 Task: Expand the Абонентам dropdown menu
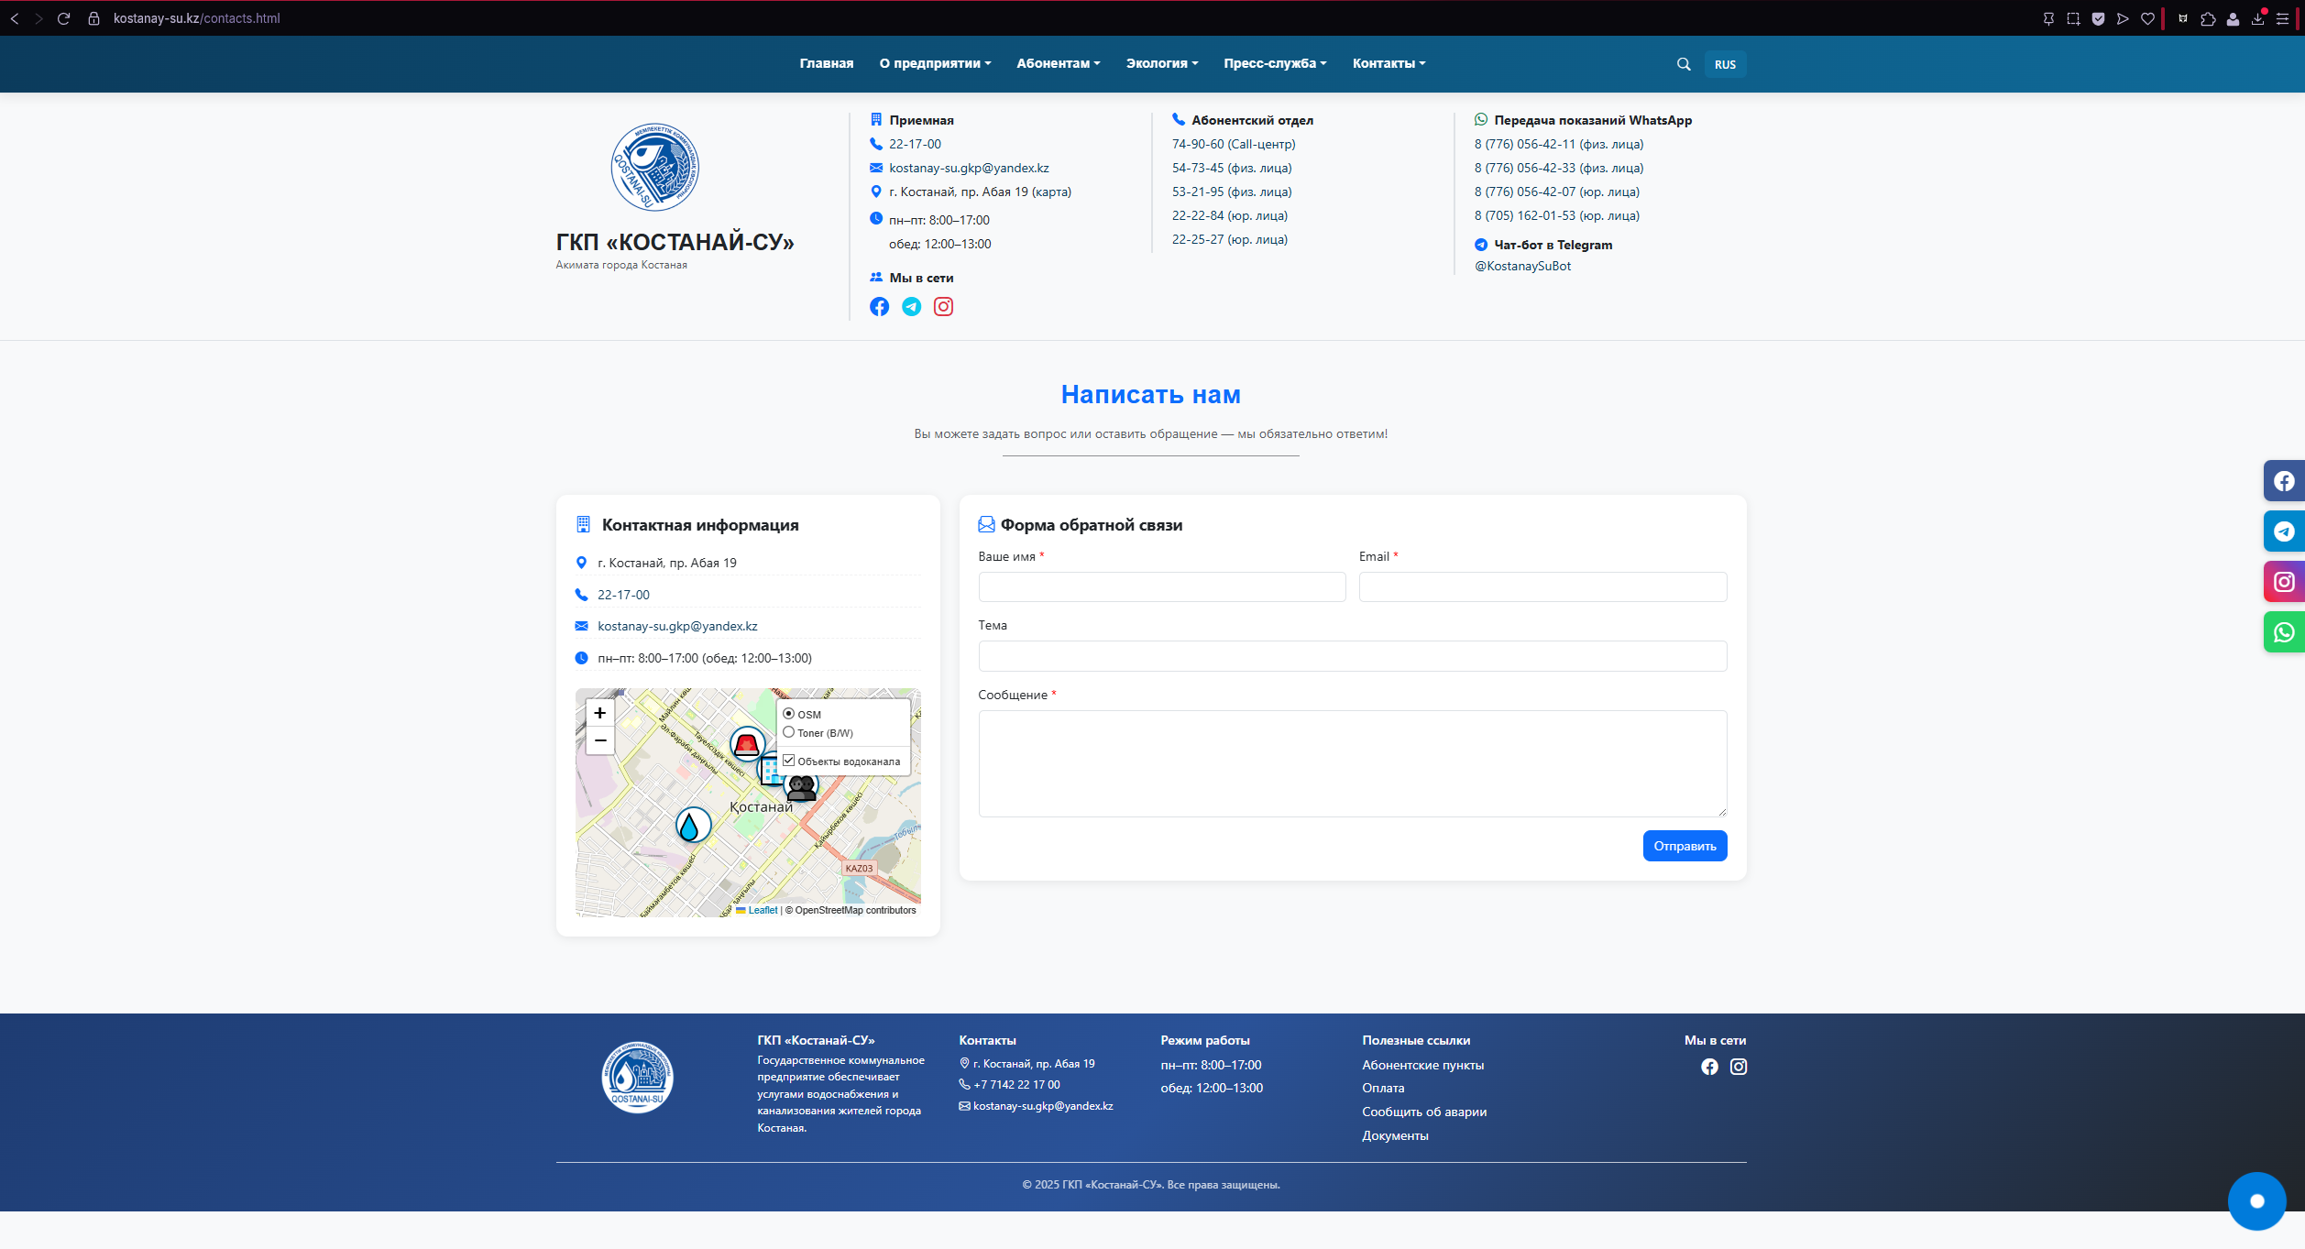(x=1058, y=63)
